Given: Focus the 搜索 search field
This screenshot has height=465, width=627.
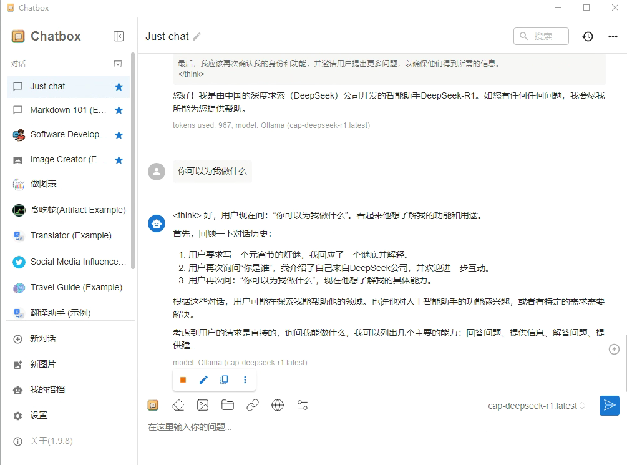Looking at the screenshot, I should (541, 36).
